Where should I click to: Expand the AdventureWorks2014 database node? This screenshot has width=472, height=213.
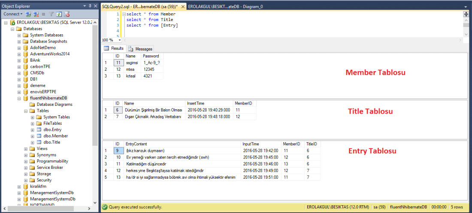(19, 54)
